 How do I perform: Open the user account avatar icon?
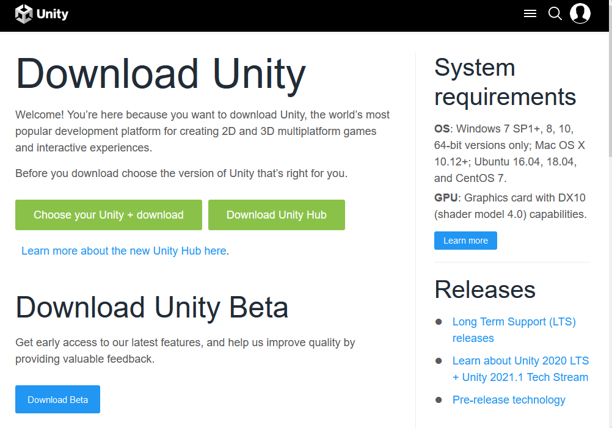click(x=580, y=13)
